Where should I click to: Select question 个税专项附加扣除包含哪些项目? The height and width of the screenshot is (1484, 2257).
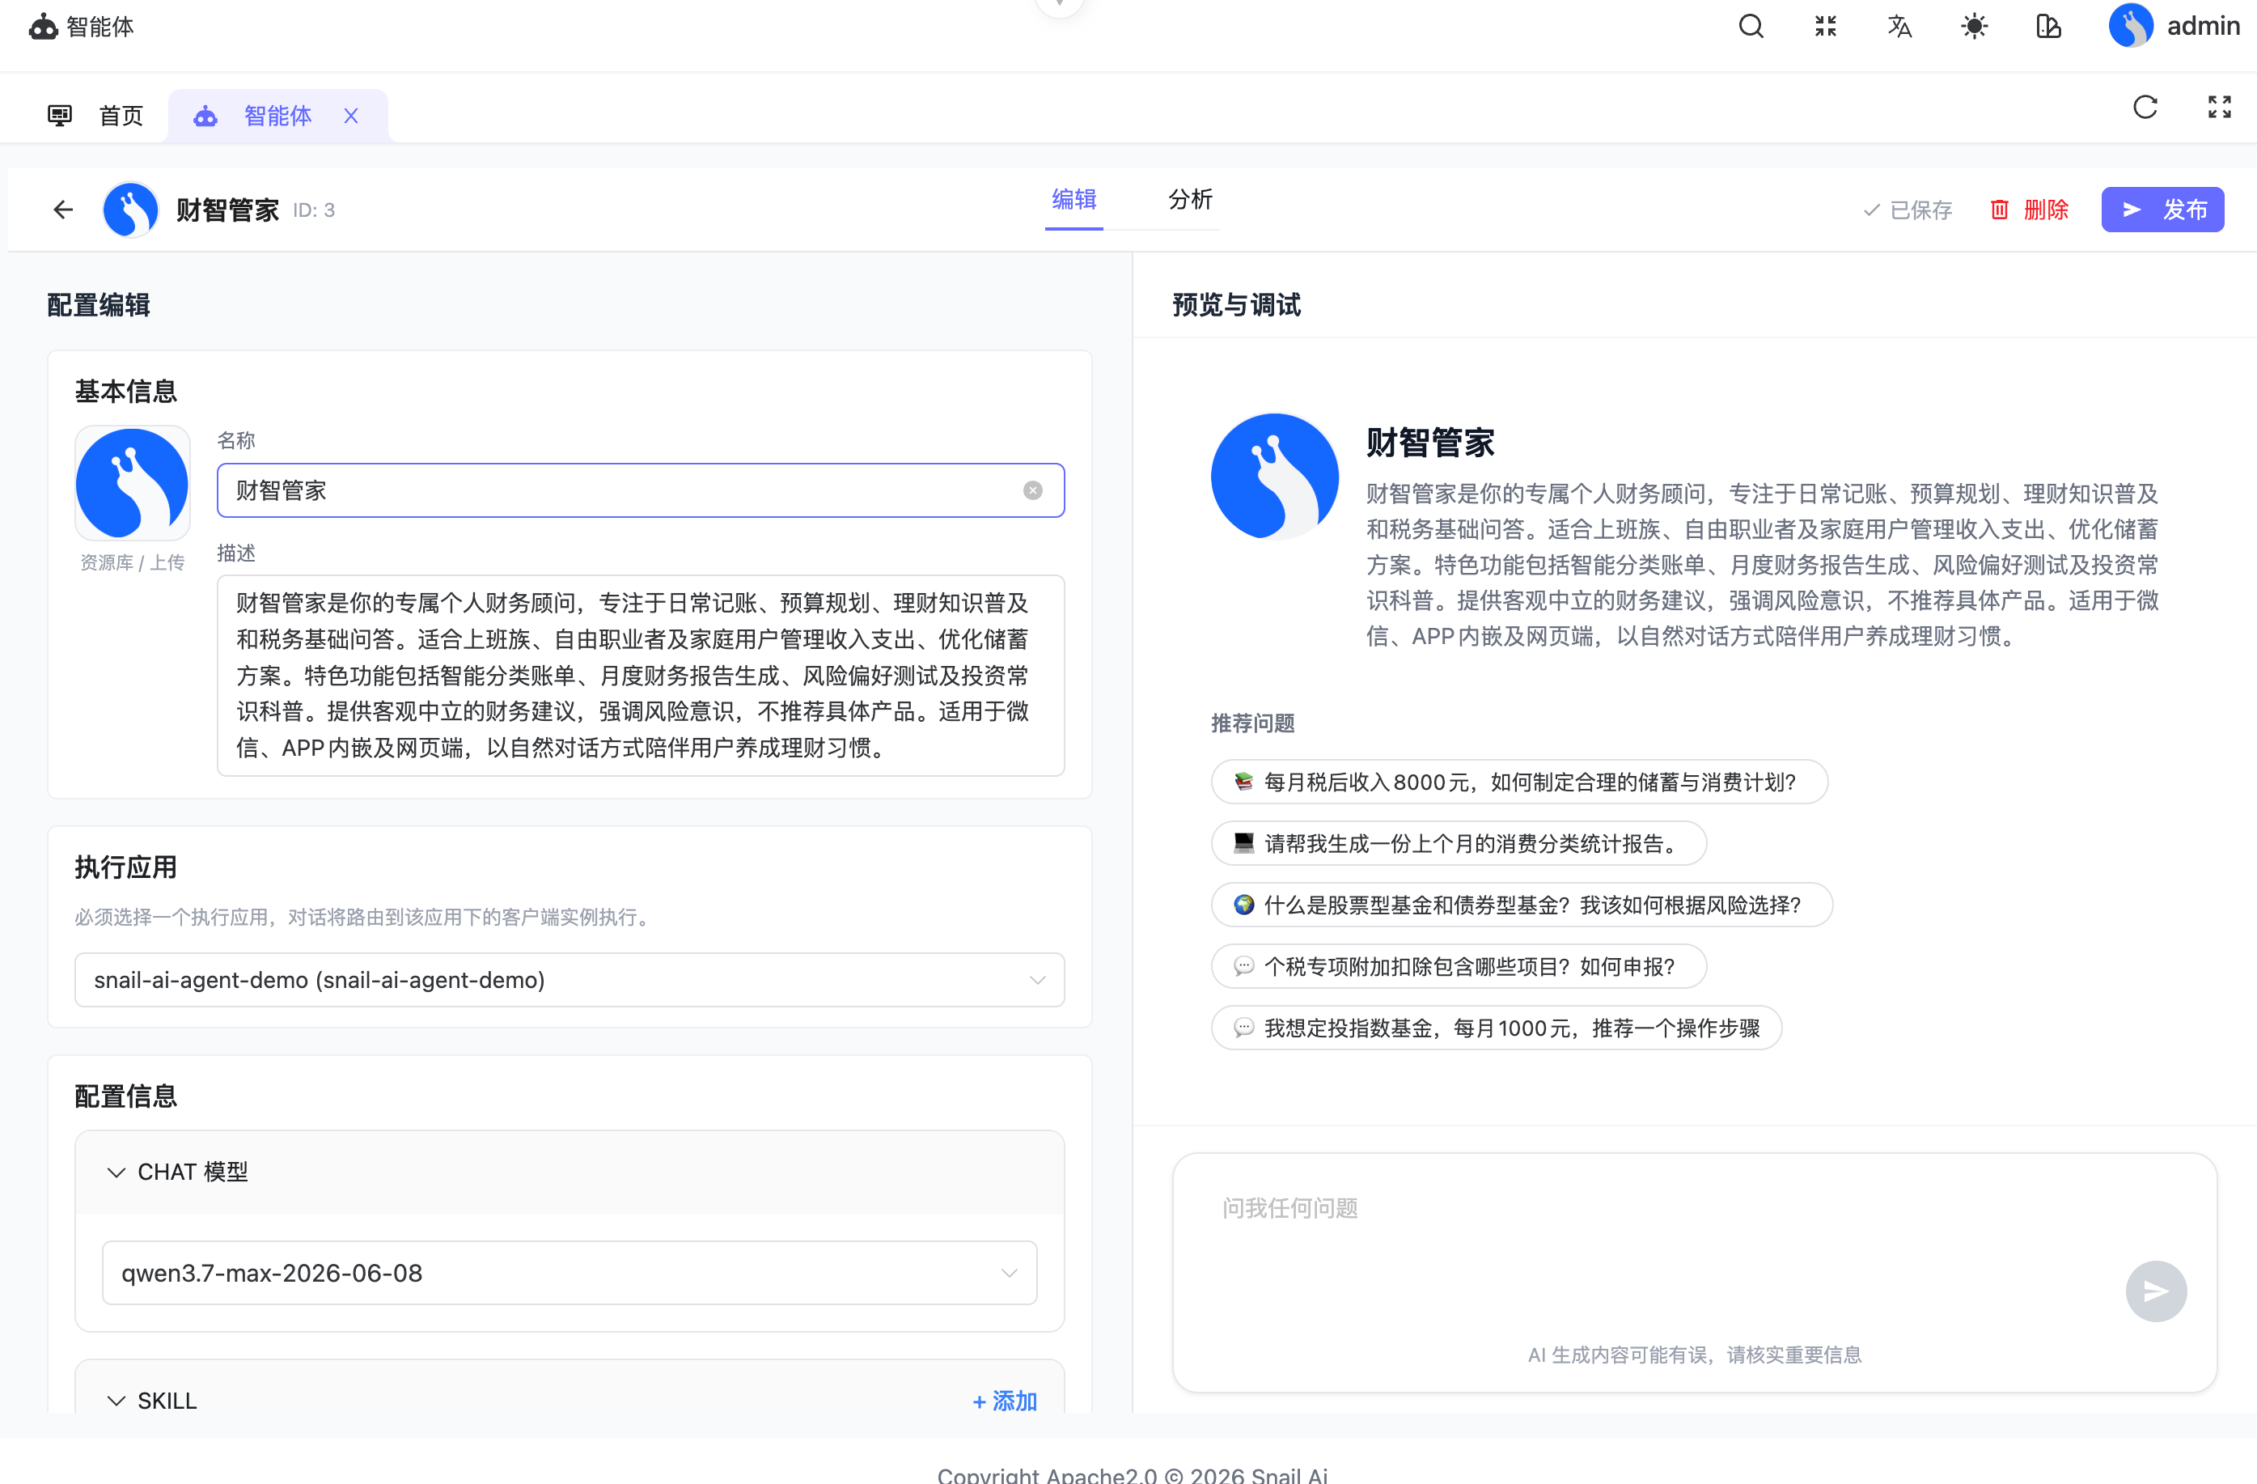tap(1458, 967)
